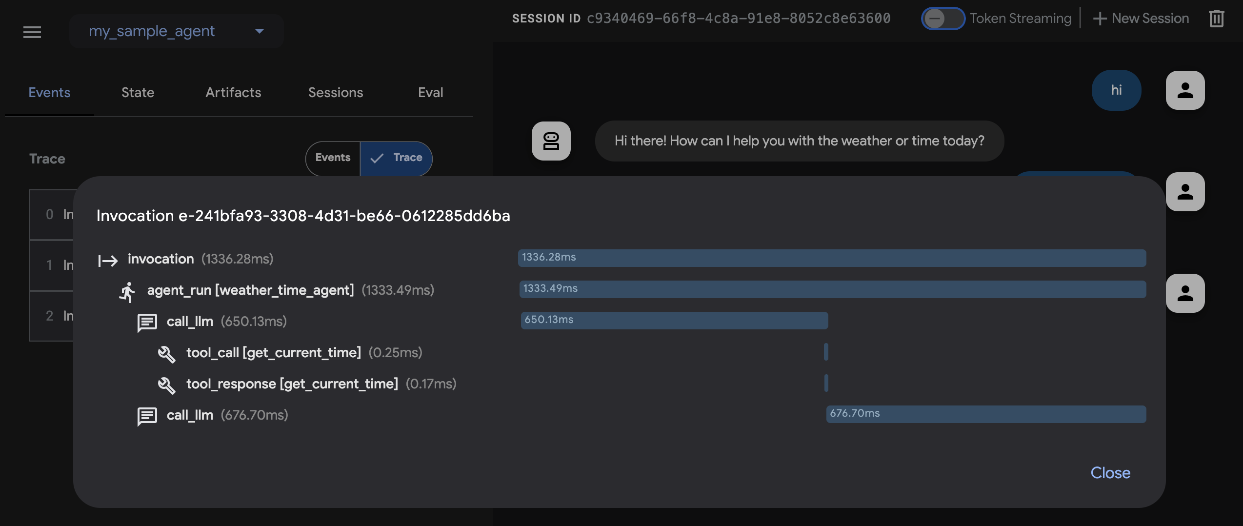Click the call_llm chat icon

[x=147, y=322]
